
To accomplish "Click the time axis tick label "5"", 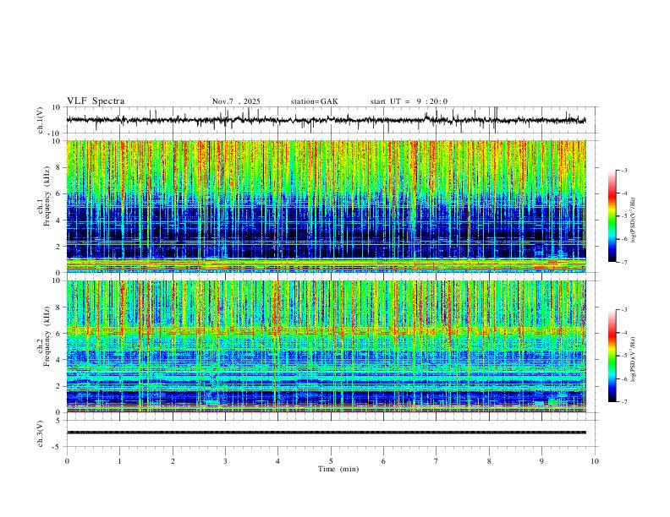I will pyautogui.click(x=331, y=461).
